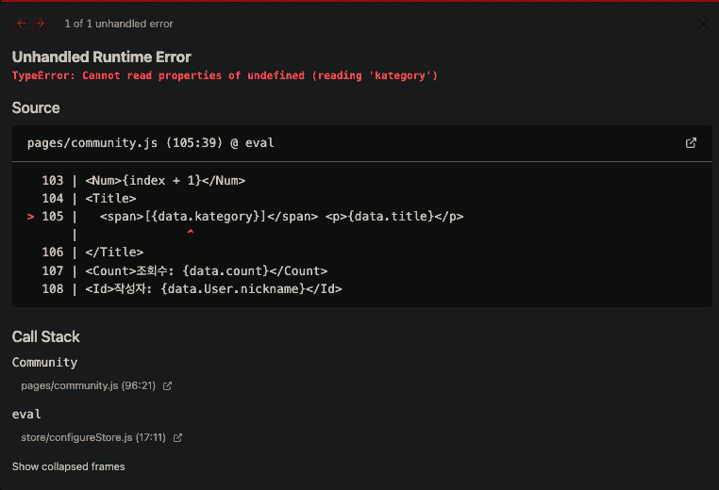Click code line 103 with Num tag
Image resolution: width=719 pixels, height=490 pixels.
(165, 181)
